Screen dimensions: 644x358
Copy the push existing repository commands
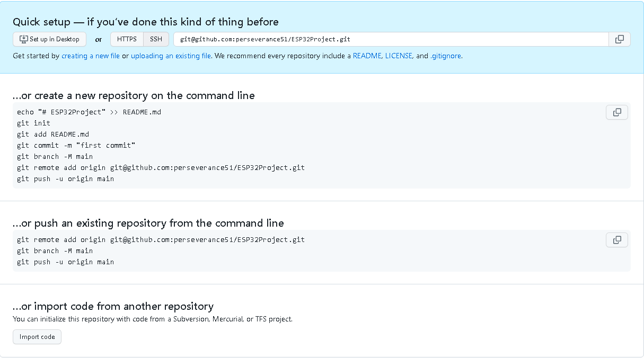(616, 240)
